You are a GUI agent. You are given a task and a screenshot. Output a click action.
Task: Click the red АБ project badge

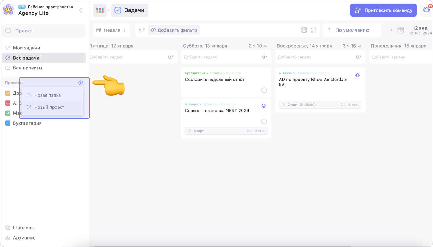tap(8, 103)
